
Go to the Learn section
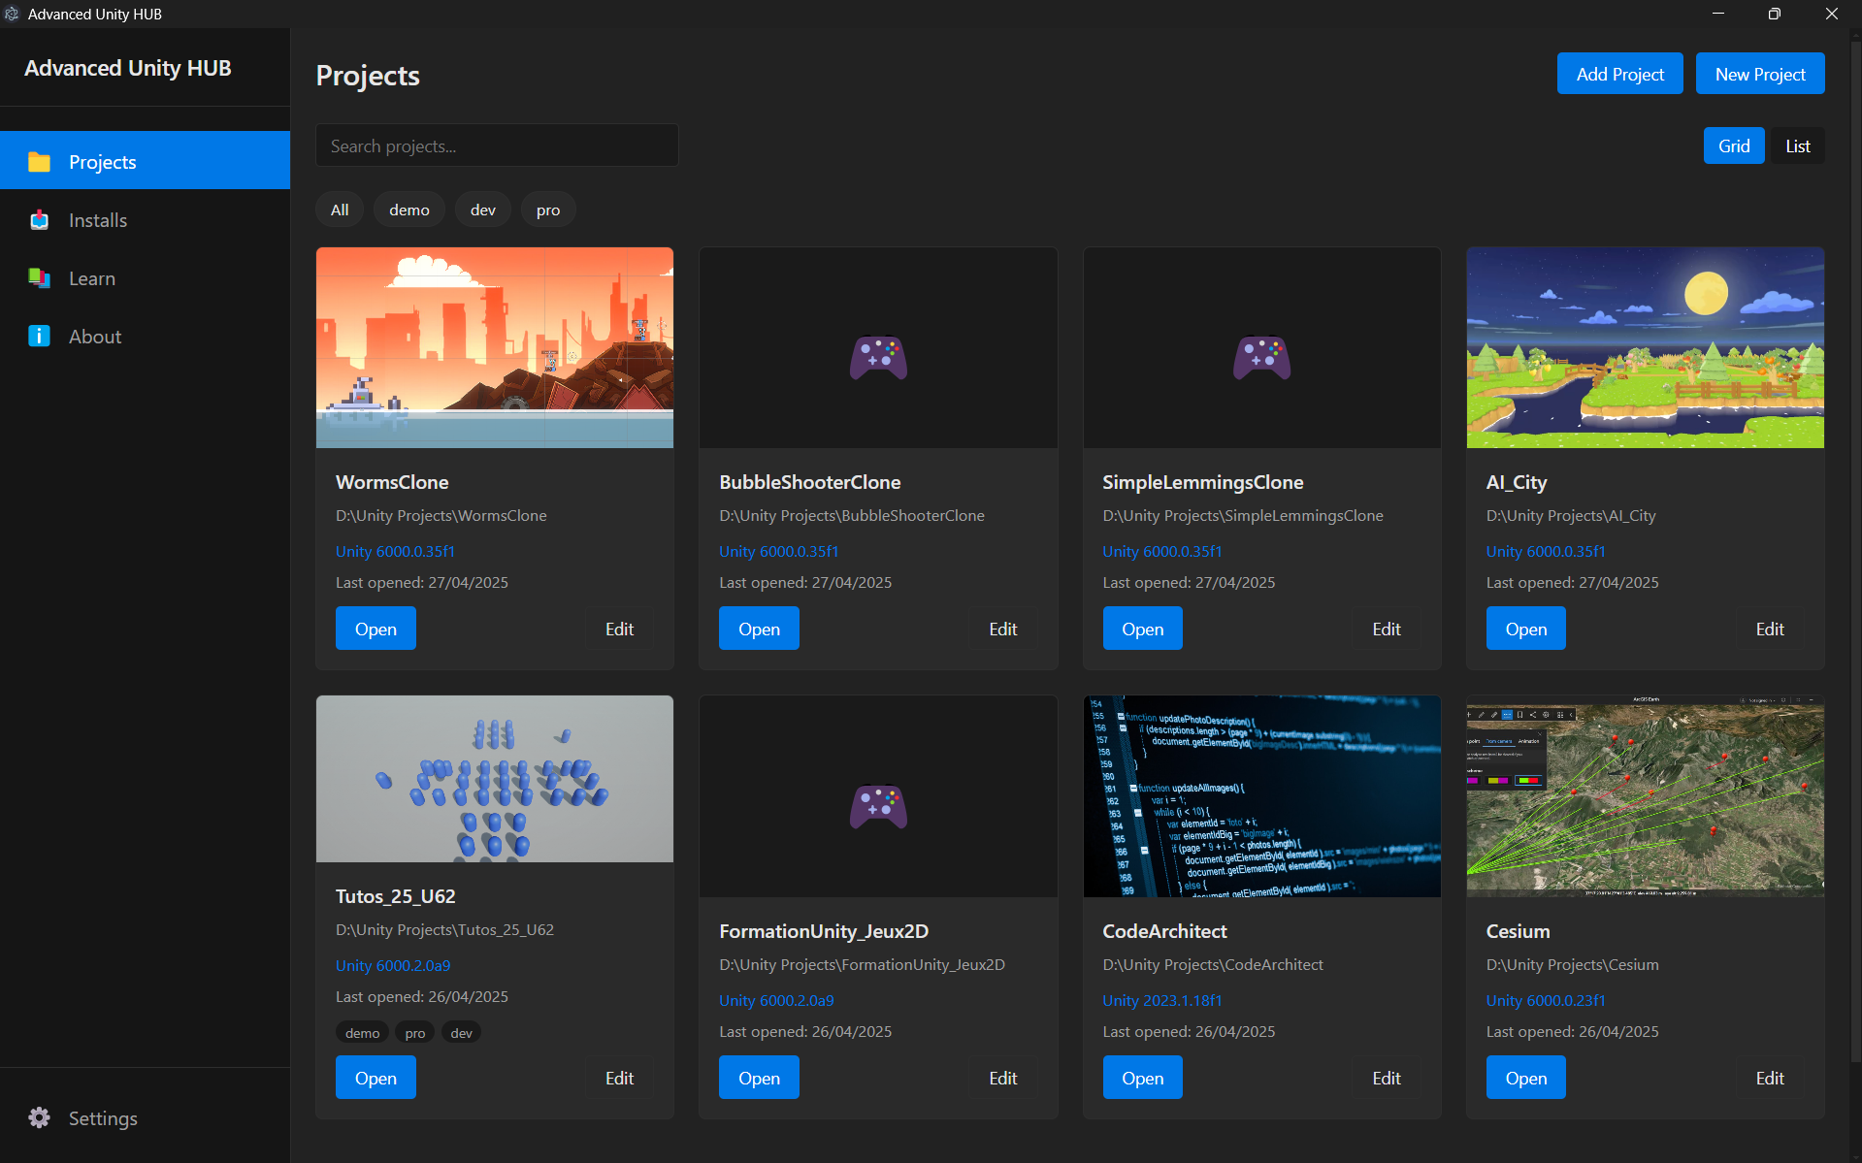pos(146,278)
